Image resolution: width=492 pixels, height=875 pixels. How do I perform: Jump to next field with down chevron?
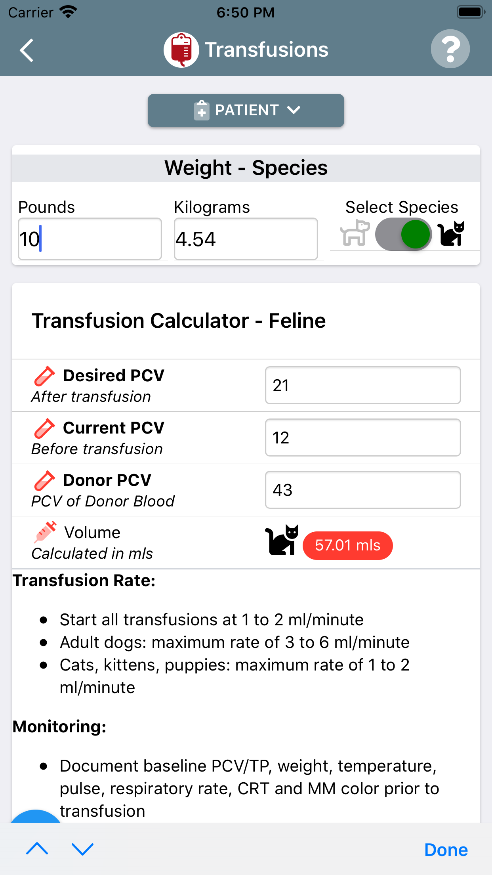pyautogui.click(x=82, y=849)
